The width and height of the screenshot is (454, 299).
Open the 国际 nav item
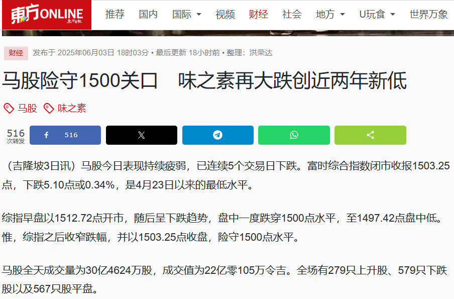(182, 14)
